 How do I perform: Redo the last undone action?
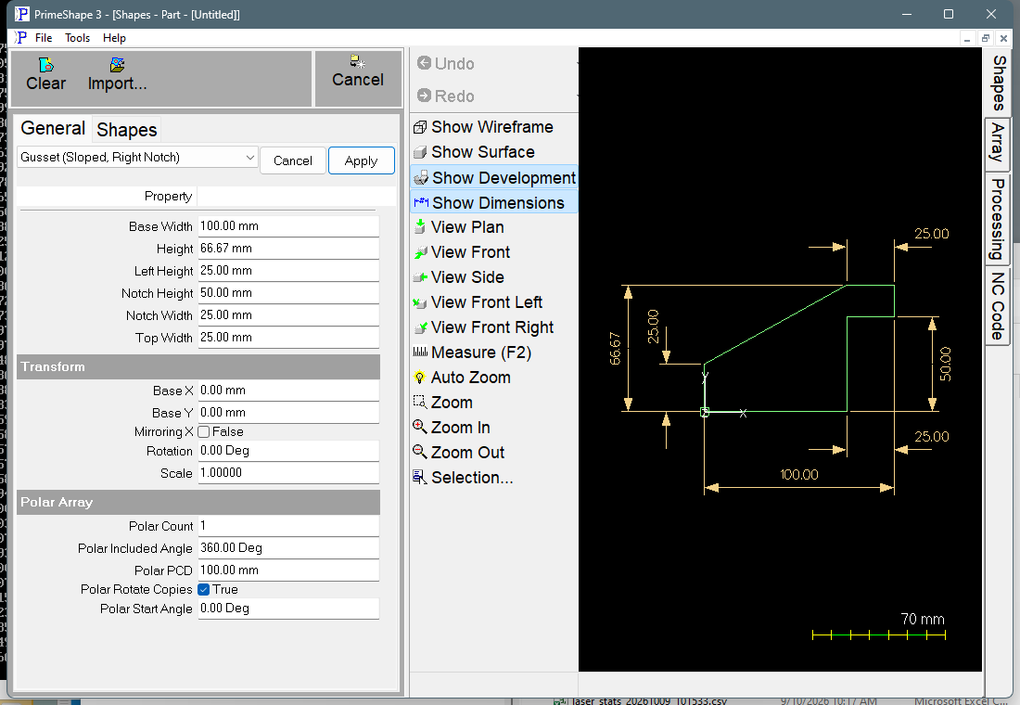coord(446,96)
